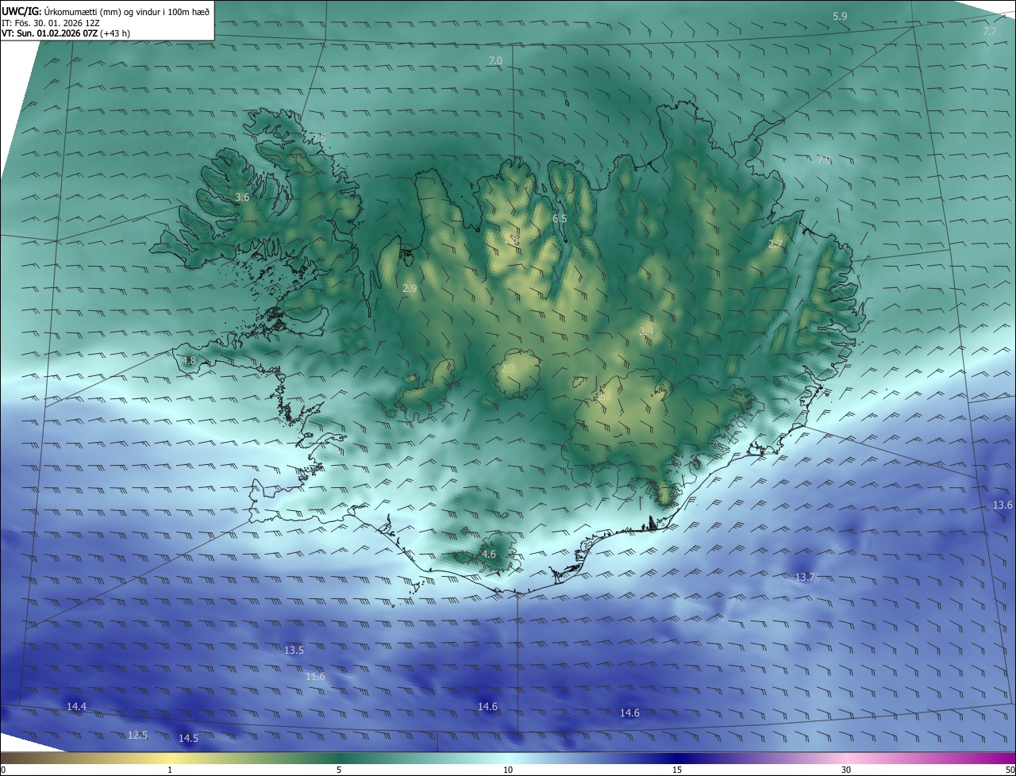Click the '12.5' value label
The height and width of the screenshot is (776, 1016).
(x=137, y=736)
